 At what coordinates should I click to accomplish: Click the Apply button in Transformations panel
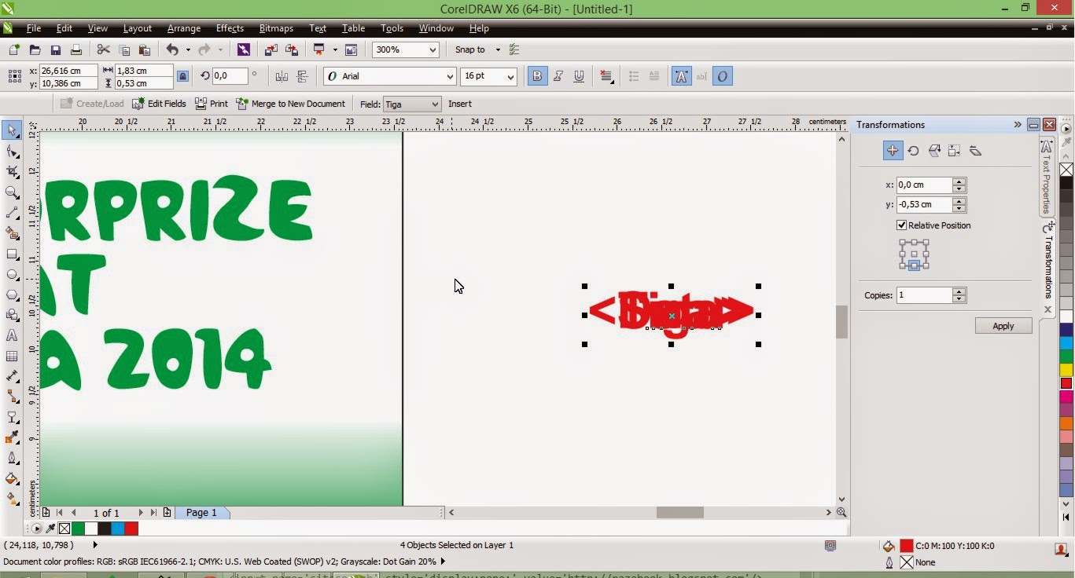[x=1003, y=325]
